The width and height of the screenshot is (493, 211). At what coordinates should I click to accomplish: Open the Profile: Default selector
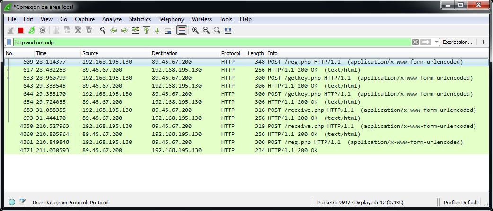pyautogui.click(x=461, y=203)
